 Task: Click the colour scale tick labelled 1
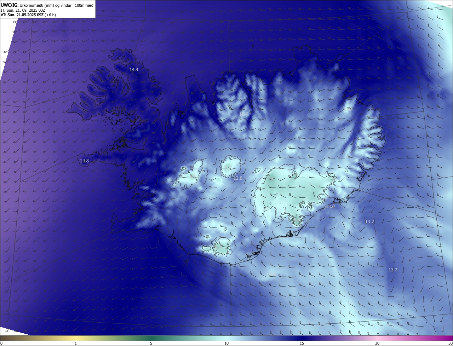click(x=76, y=343)
